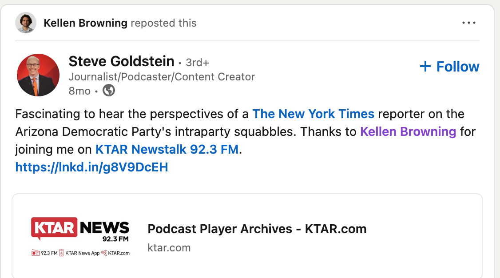
Task: Click the ear icon next to KTAR.com
Action: [x=104, y=253]
